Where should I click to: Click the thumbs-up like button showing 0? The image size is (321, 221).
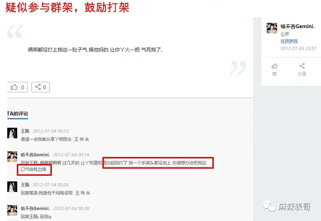click(18, 87)
